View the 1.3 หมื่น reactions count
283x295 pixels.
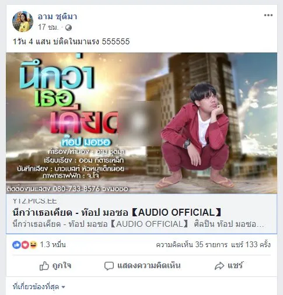coord(53,245)
